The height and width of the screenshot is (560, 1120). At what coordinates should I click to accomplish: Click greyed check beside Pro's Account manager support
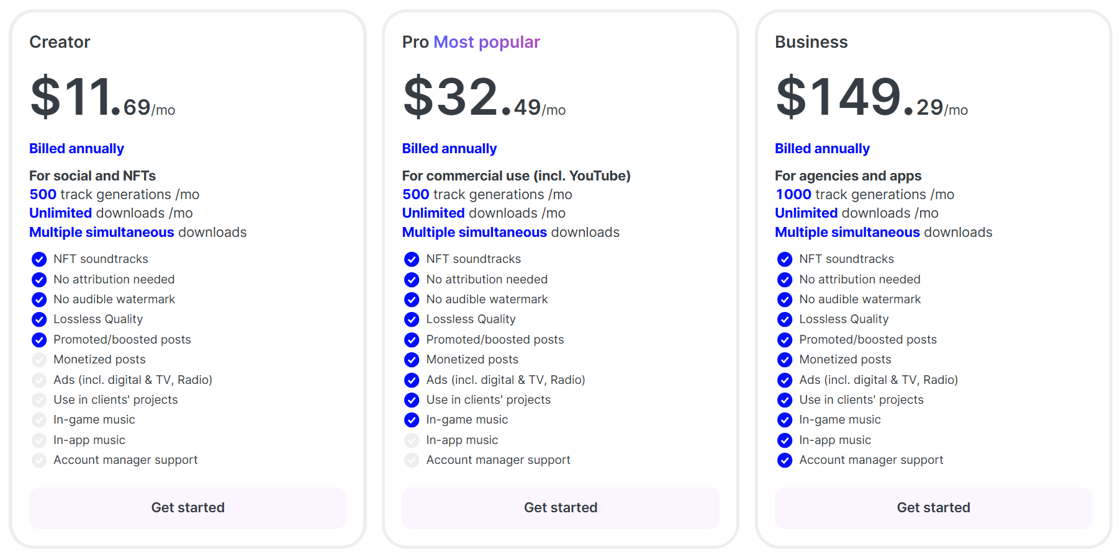412,460
